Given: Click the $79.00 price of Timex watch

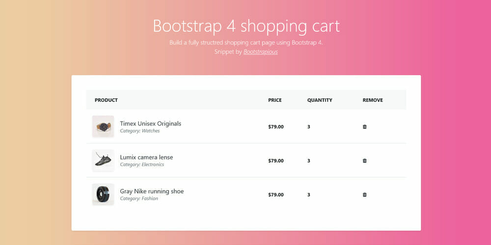Looking at the screenshot, I should click(x=276, y=127).
